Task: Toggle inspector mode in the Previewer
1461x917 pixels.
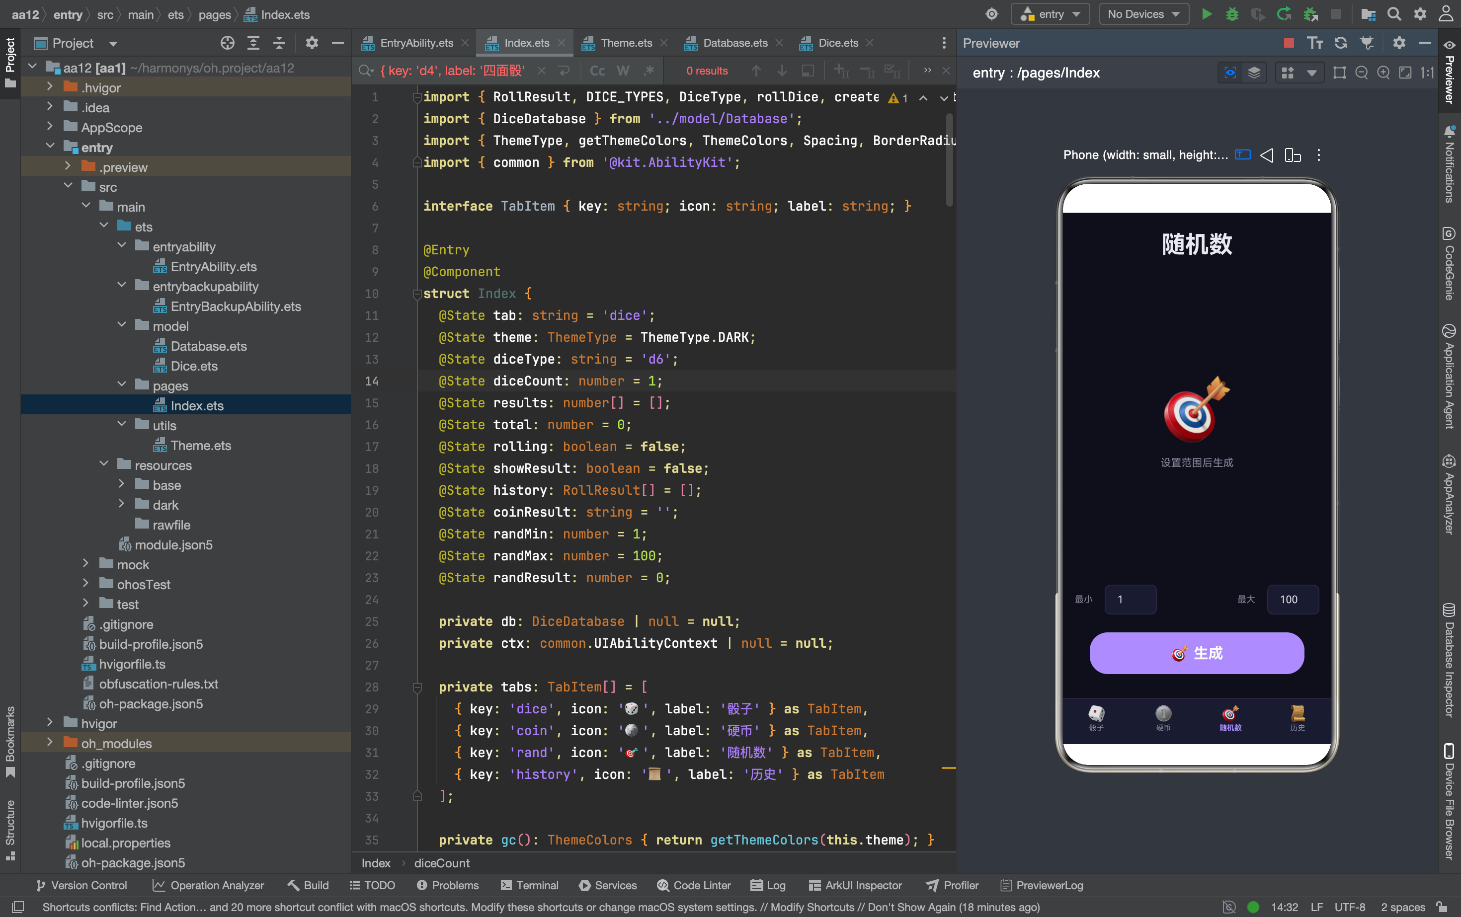Action: coord(1230,73)
